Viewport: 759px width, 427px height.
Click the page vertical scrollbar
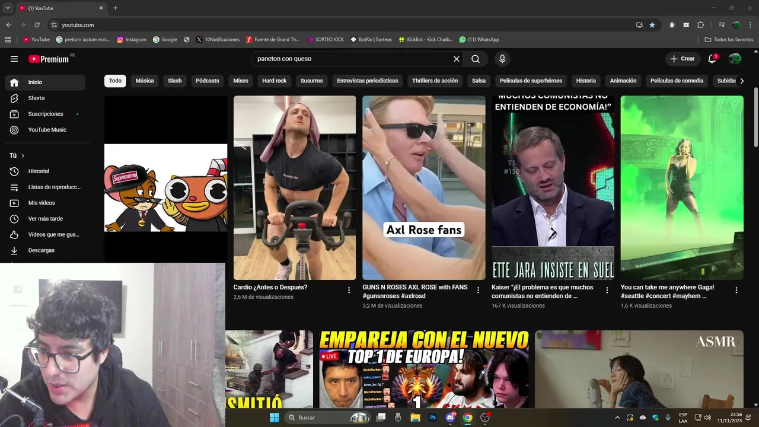[x=755, y=117]
